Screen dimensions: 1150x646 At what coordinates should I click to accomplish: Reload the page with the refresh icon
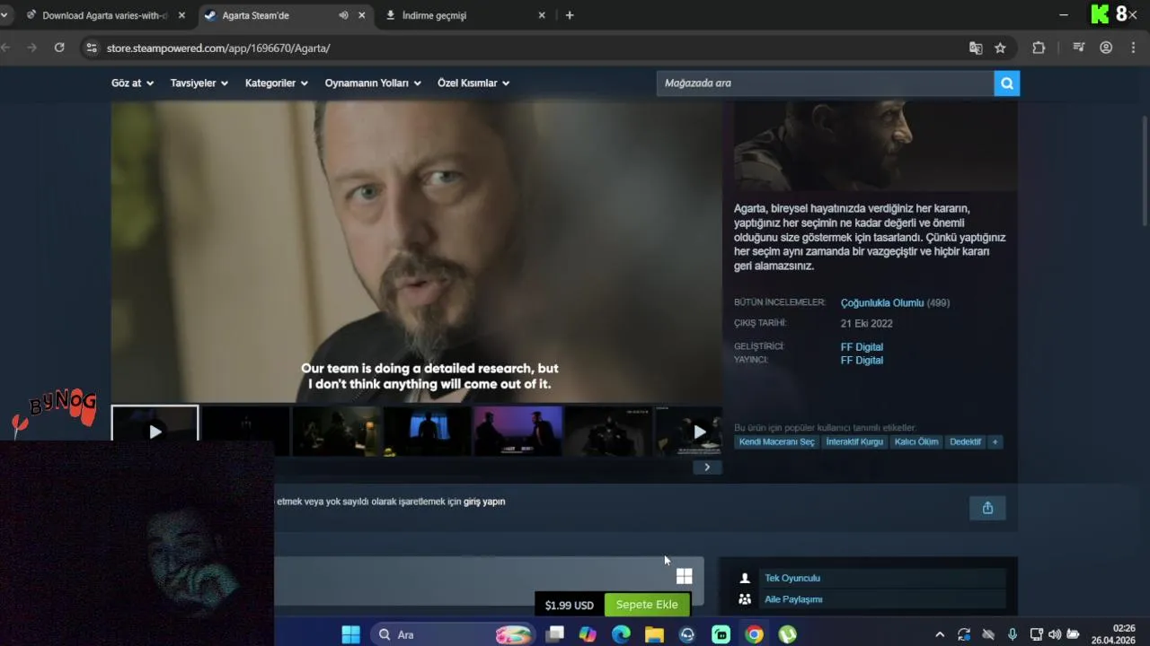pyautogui.click(x=59, y=48)
